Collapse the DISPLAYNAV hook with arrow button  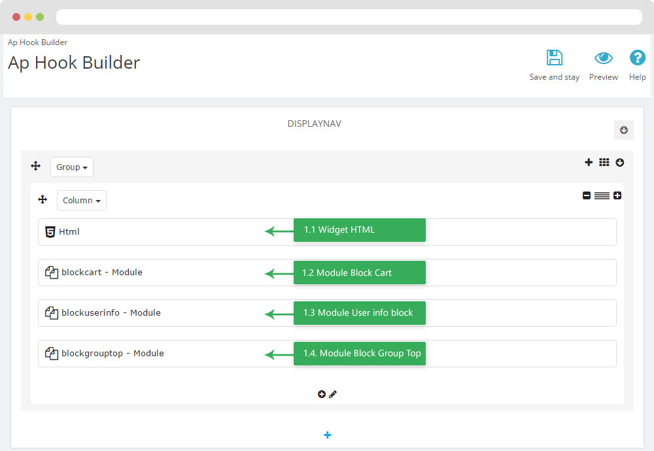tap(623, 130)
